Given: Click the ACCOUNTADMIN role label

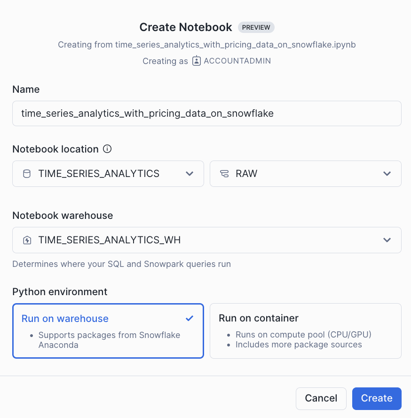Looking at the screenshot, I should pyautogui.click(x=237, y=61).
